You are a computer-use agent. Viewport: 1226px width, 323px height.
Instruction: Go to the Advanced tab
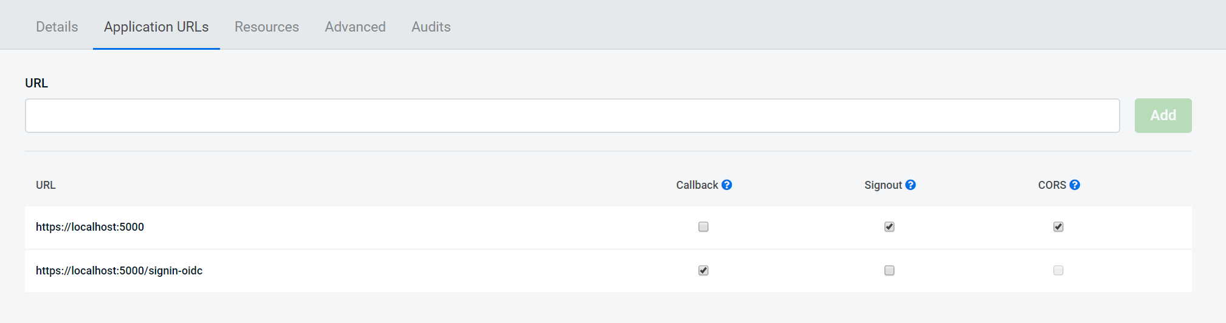pyautogui.click(x=355, y=27)
